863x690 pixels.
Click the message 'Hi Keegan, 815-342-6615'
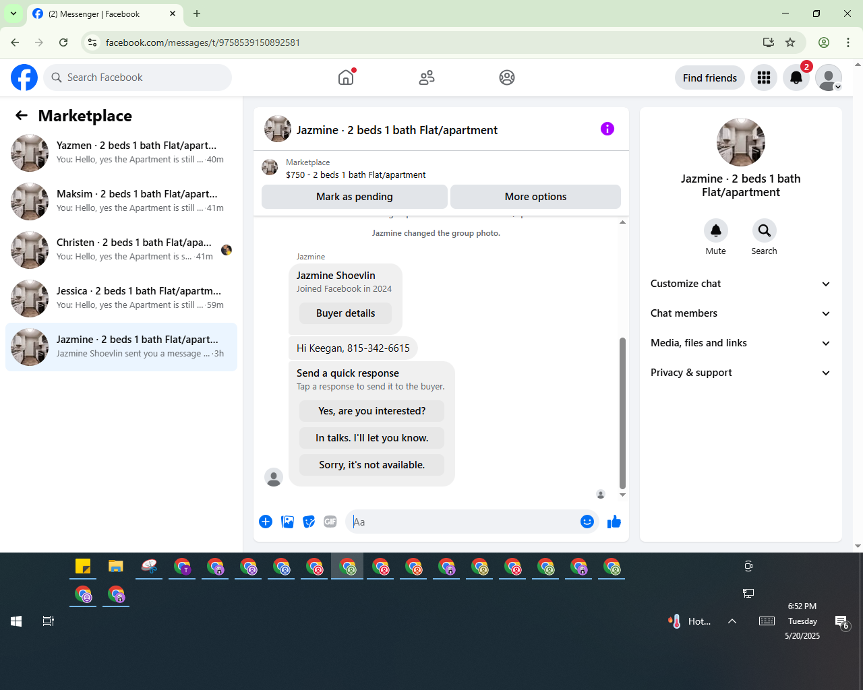[353, 348]
